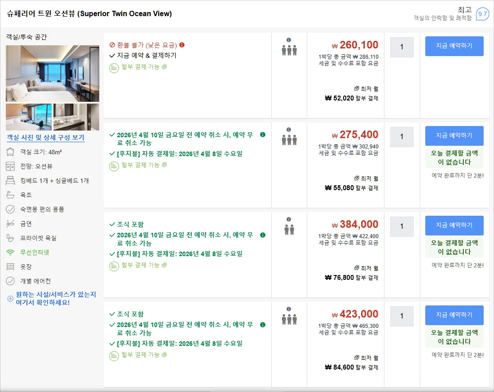
Task: Open room quantity dropdown for ₩275,400 offer
Action: (x=401, y=137)
